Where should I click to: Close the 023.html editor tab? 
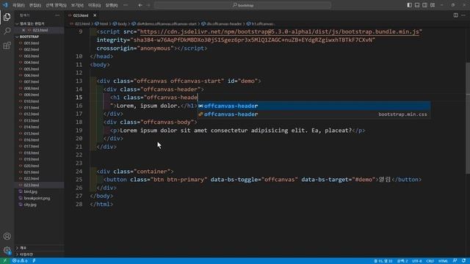pyautogui.click(x=95, y=15)
